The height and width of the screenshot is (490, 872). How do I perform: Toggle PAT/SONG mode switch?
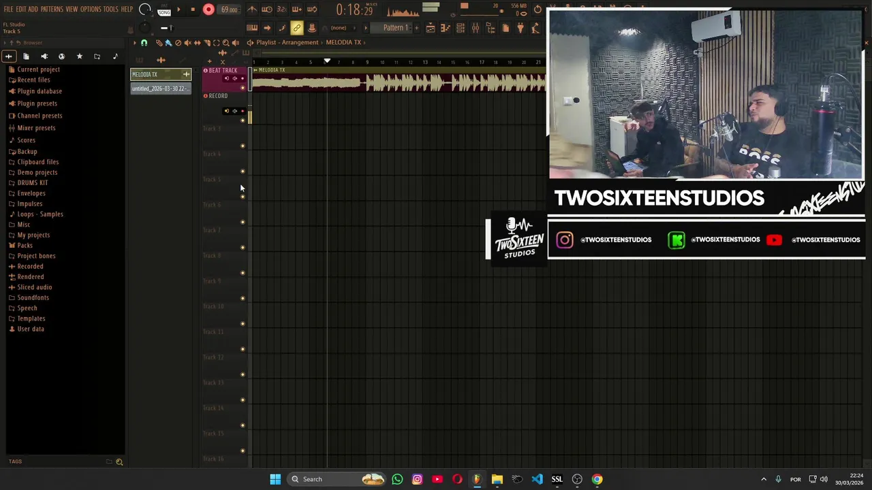point(164,10)
